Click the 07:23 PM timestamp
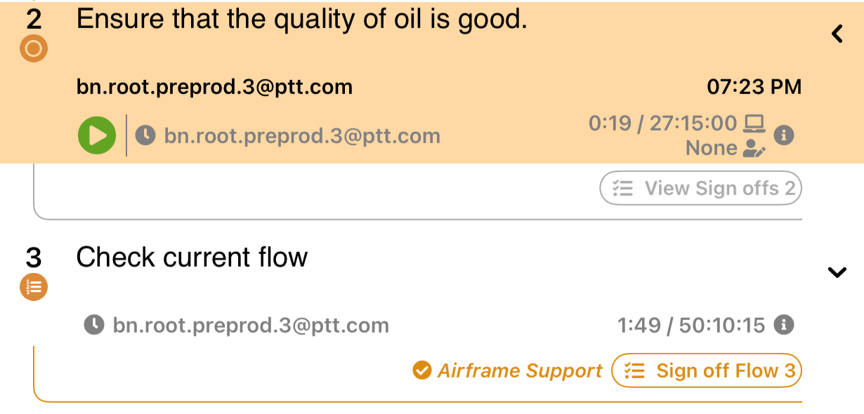 [754, 87]
